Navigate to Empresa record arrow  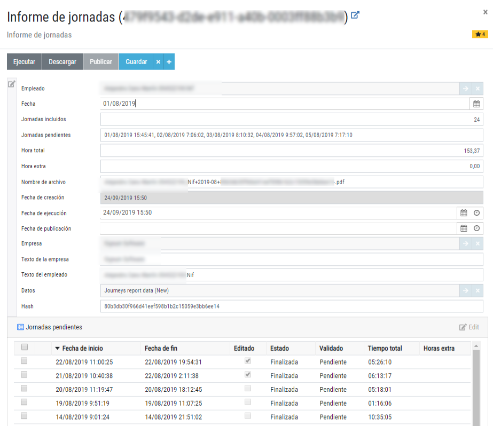point(466,243)
